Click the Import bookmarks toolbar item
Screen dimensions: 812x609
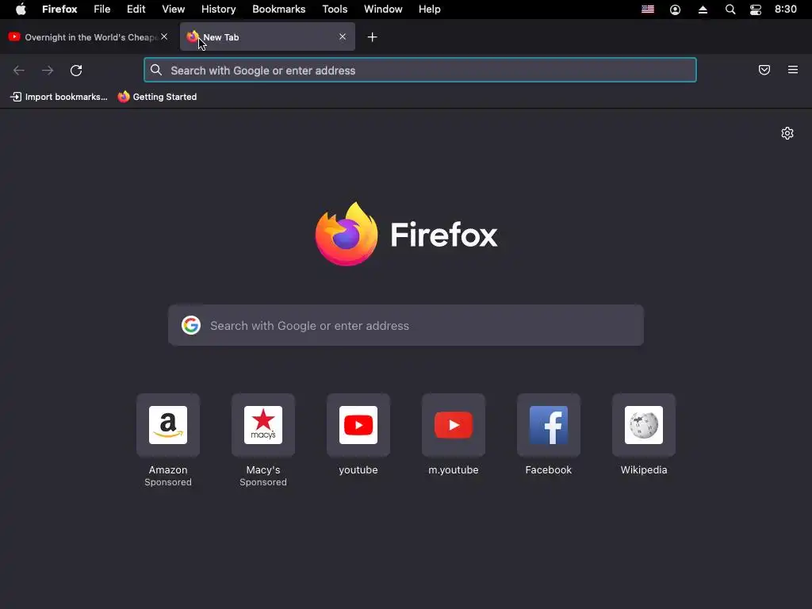tap(59, 97)
